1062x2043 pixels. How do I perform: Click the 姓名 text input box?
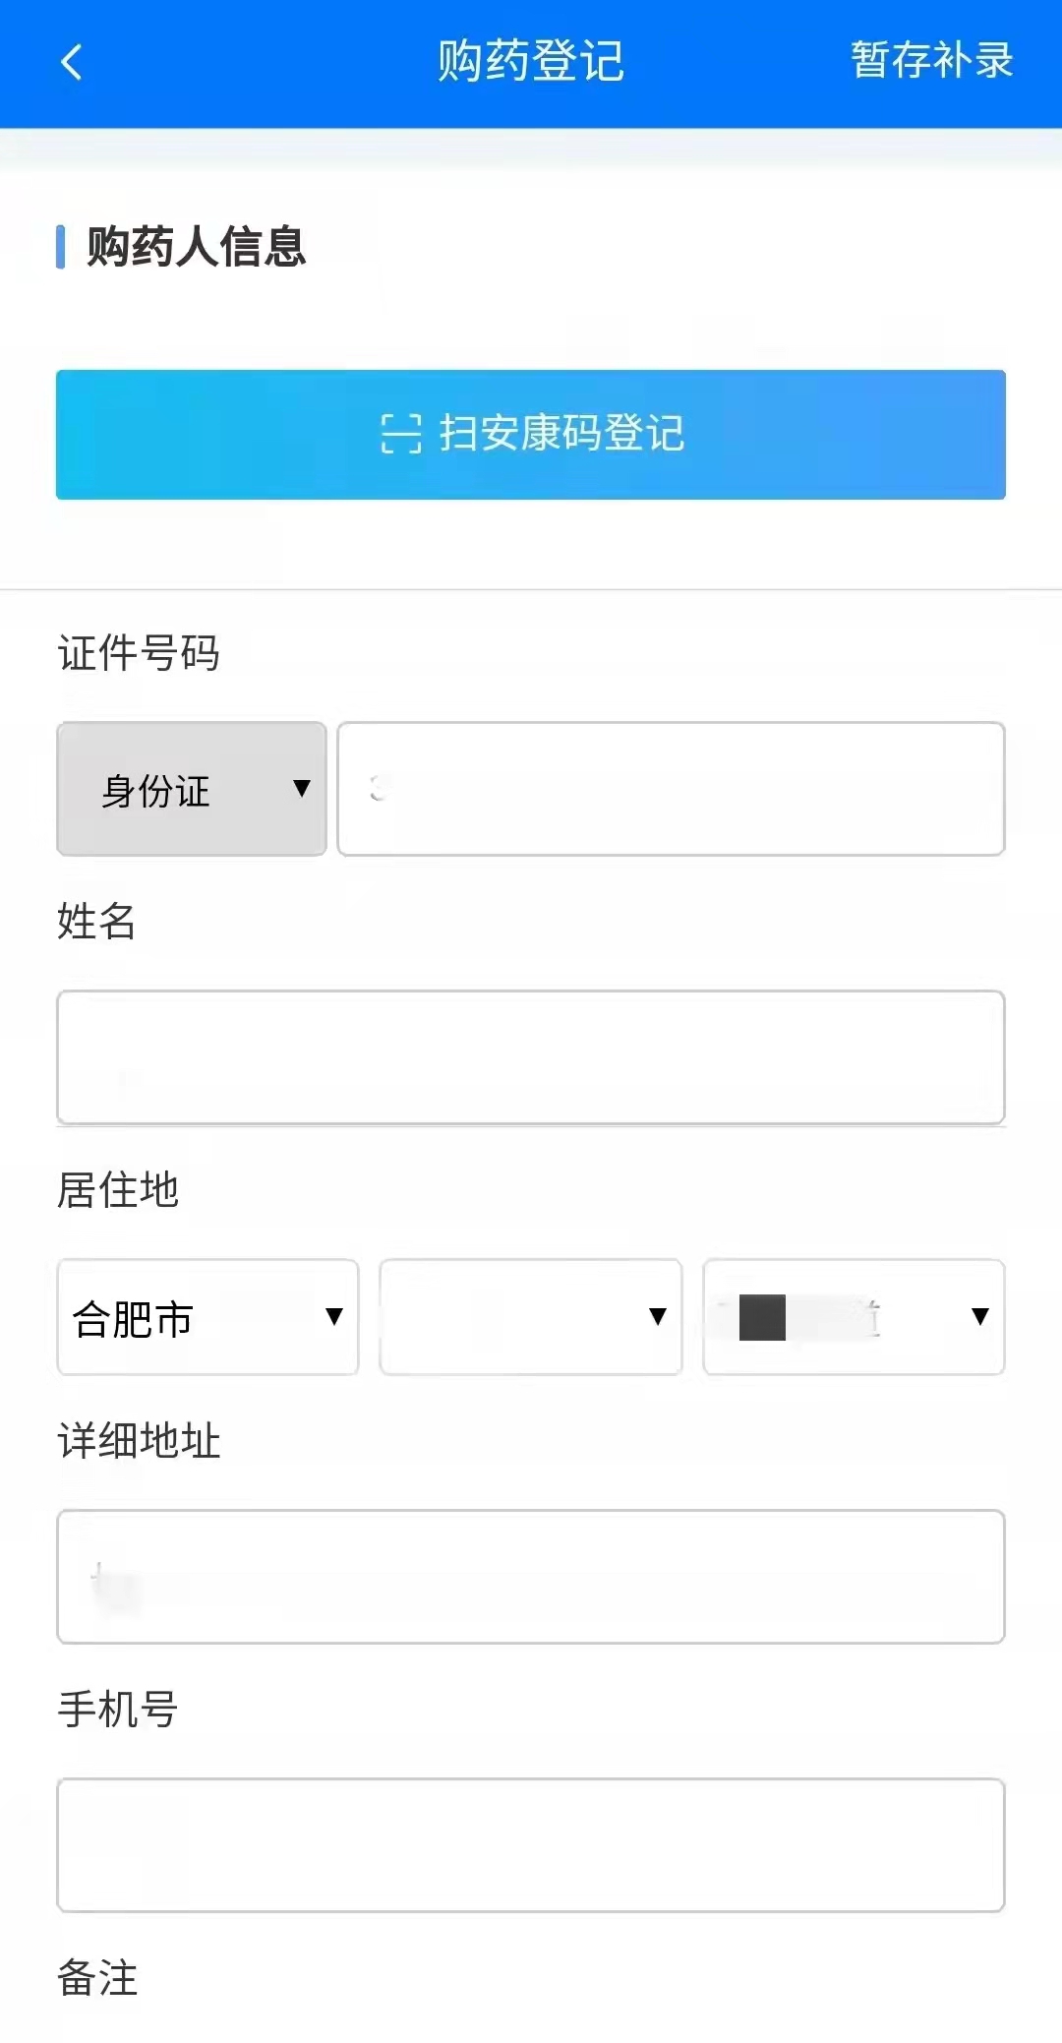tap(531, 1057)
